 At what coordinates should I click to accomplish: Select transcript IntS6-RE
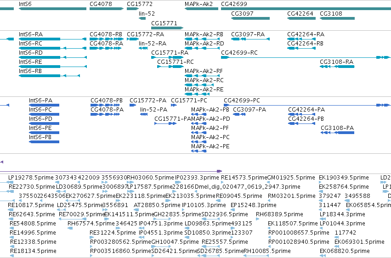(x=53, y=67)
